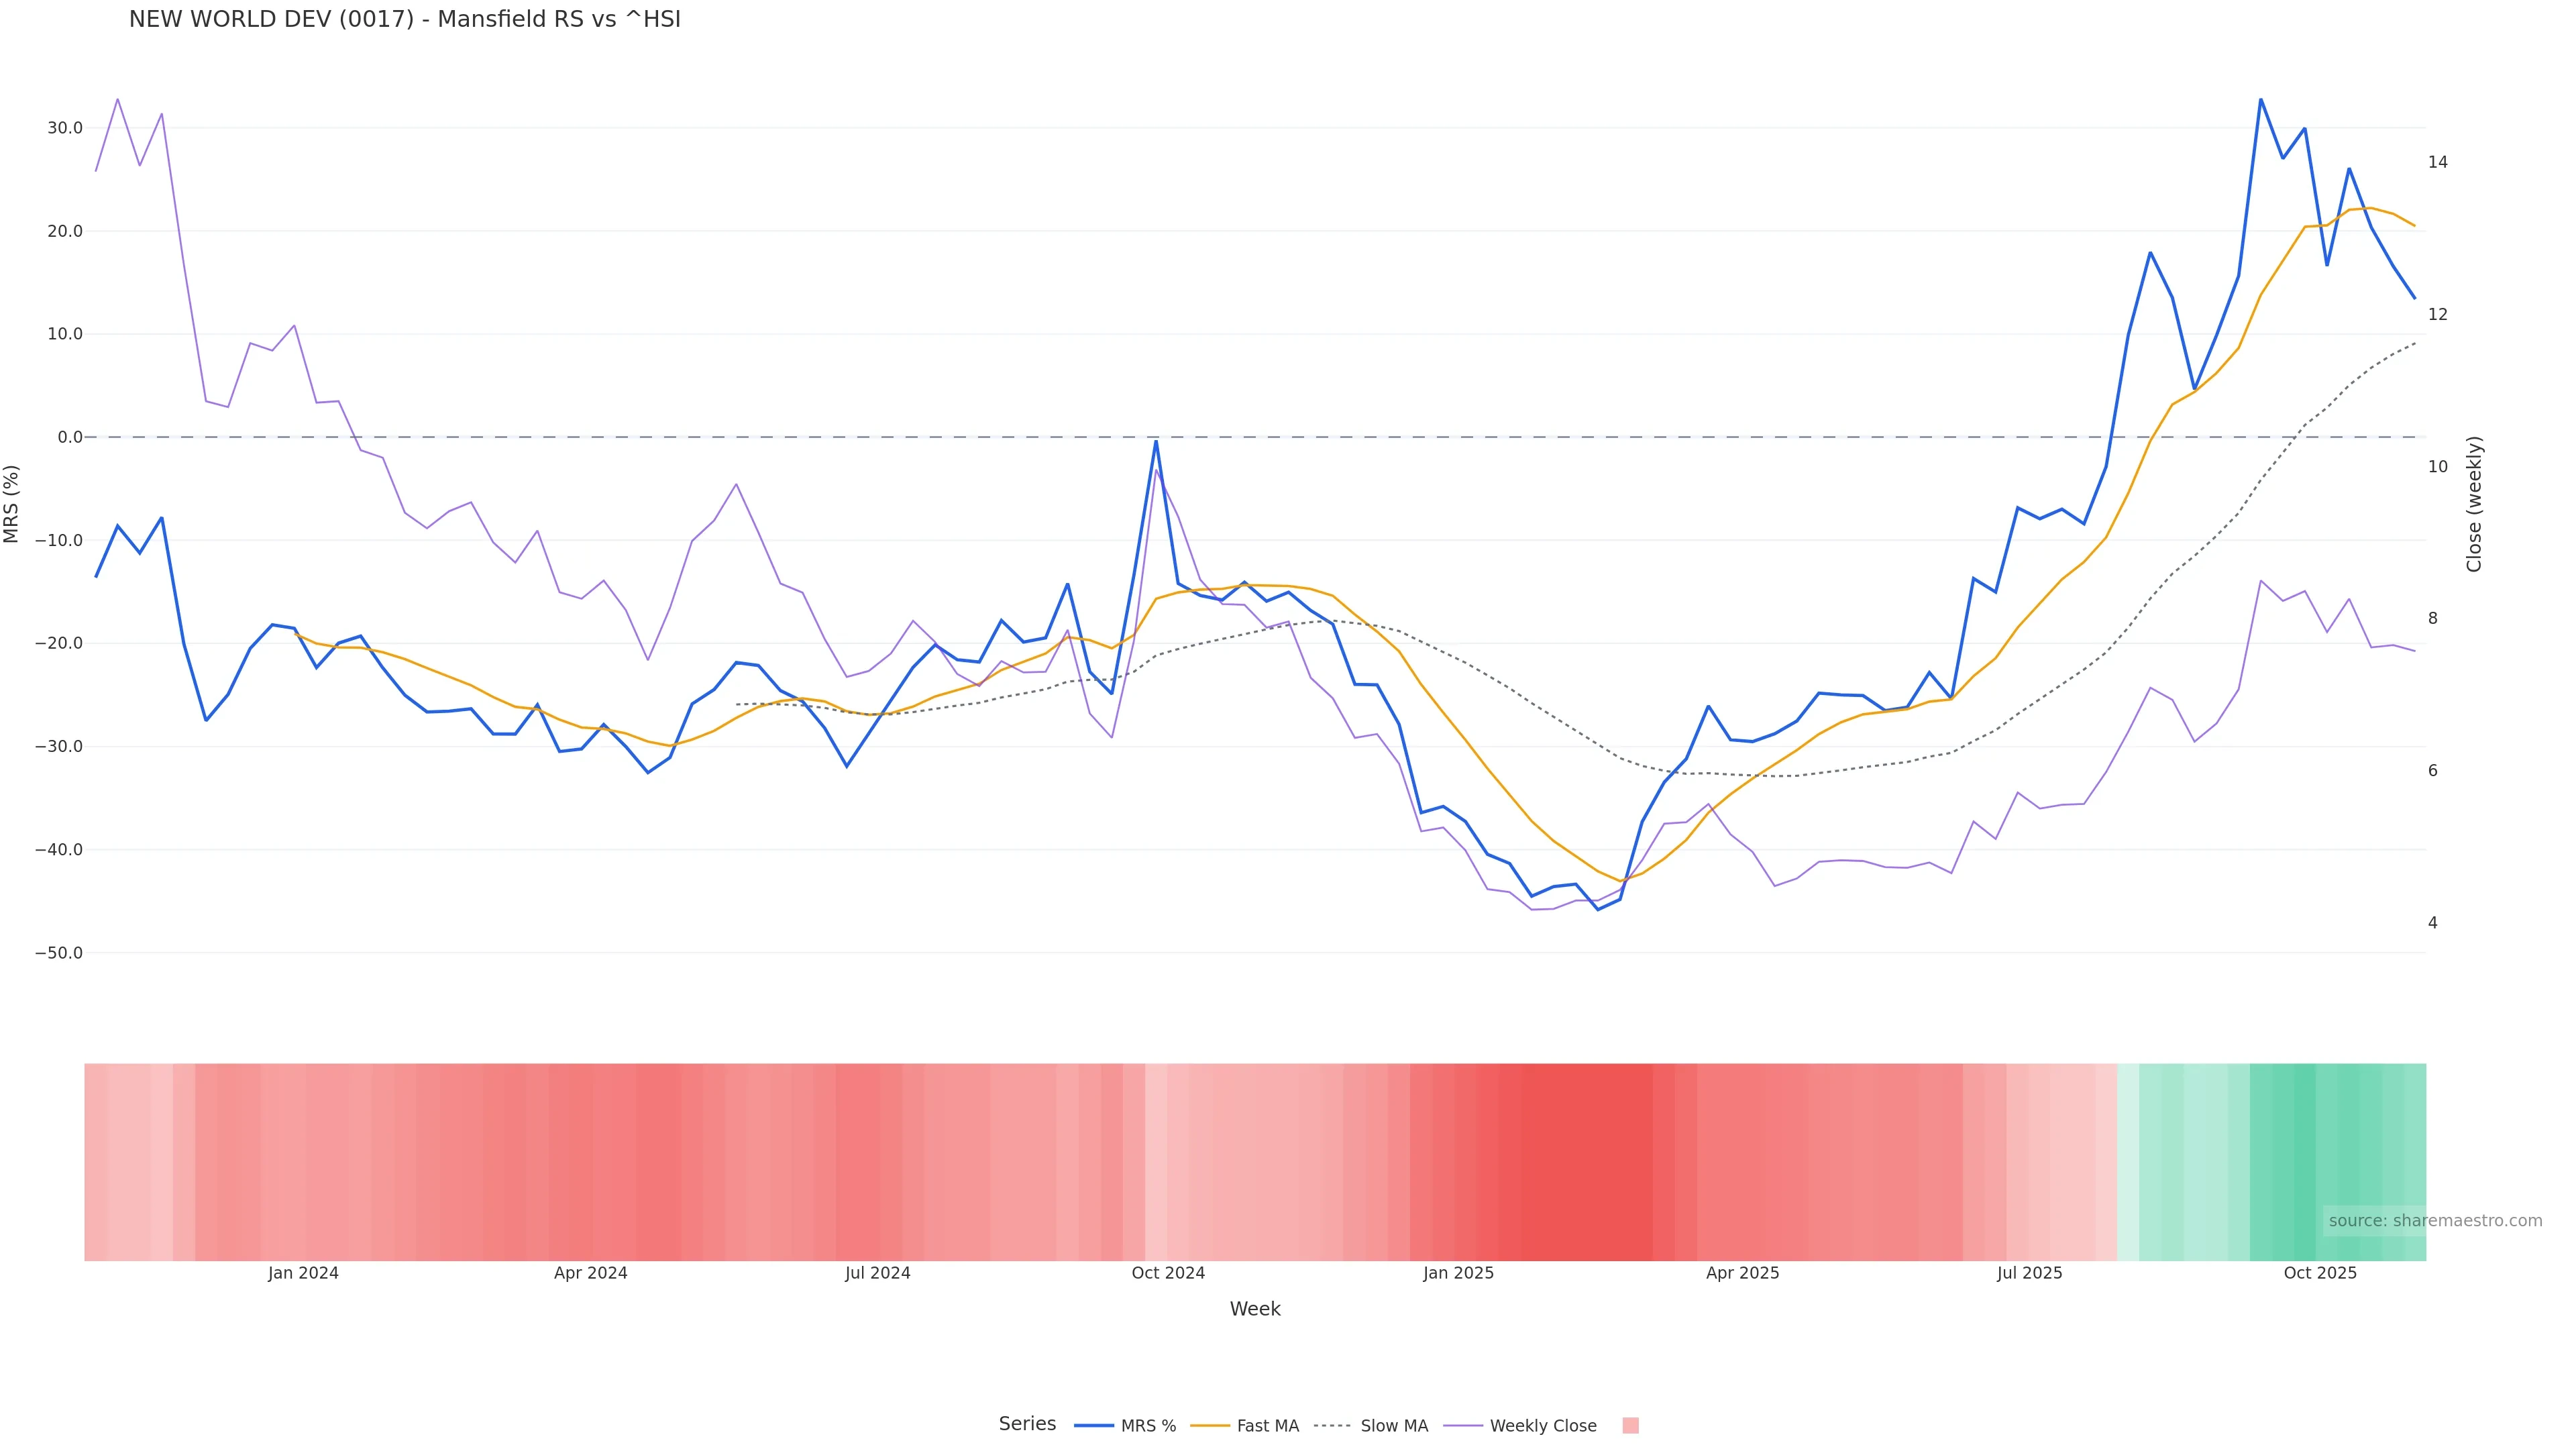Click the purple Weekly Close legend line marker
Viewport: 2576px width, 1449px height.
point(1463,1426)
